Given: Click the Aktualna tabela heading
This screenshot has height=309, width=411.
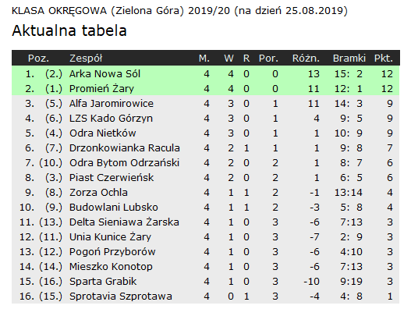Looking at the screenshot, I should click(x=69, y=30).
